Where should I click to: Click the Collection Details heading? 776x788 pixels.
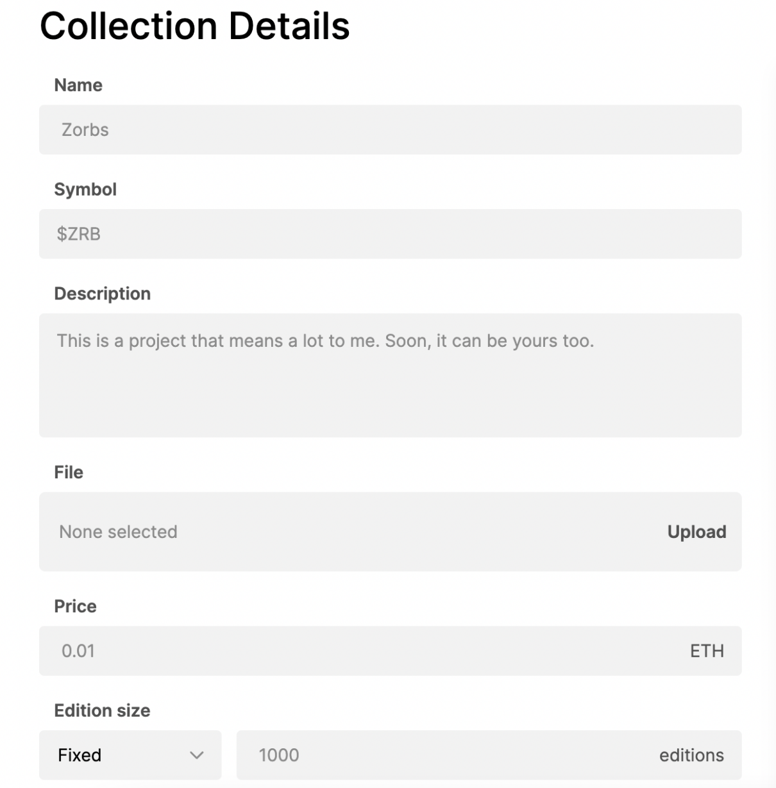195,26
